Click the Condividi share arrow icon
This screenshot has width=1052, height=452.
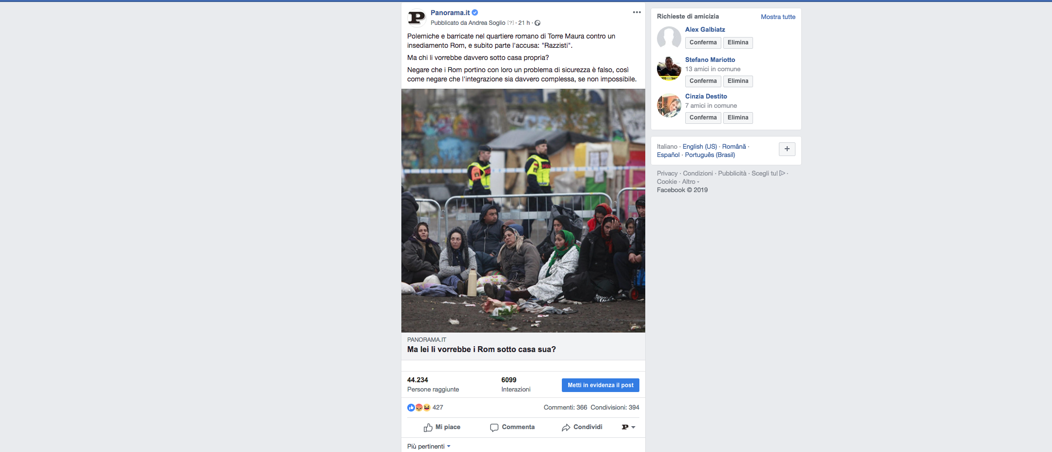click(566, 428)
